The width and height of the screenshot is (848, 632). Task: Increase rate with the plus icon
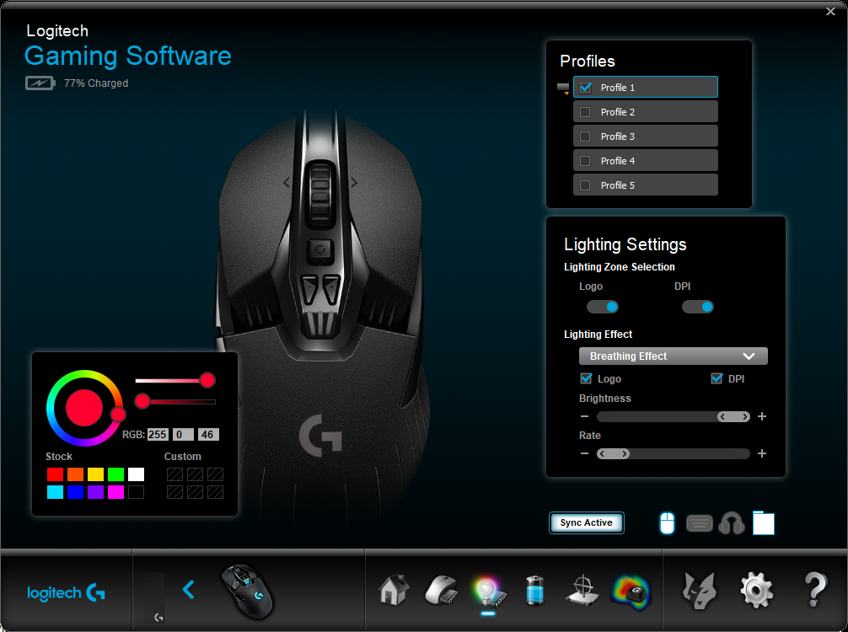pos(762,453)
